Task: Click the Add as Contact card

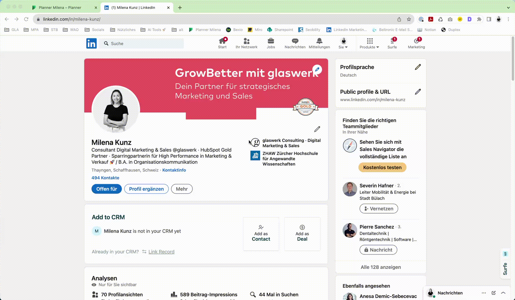Action: [x=261, y=234]
